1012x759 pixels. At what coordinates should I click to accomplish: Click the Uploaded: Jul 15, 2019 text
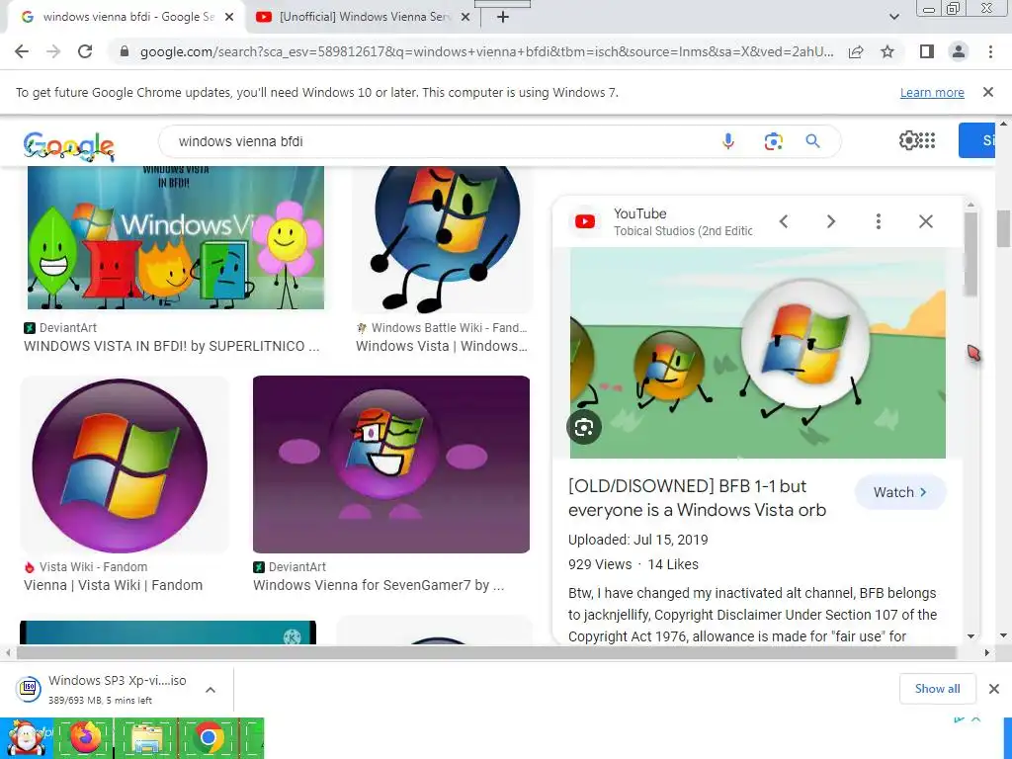click(637, 540)
